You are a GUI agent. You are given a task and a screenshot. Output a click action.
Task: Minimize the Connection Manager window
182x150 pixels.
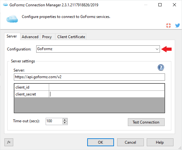146,5
